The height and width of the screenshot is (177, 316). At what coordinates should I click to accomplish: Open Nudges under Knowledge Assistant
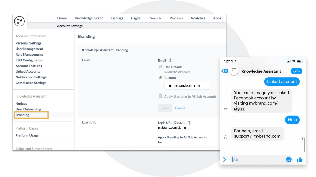(21, 104)
